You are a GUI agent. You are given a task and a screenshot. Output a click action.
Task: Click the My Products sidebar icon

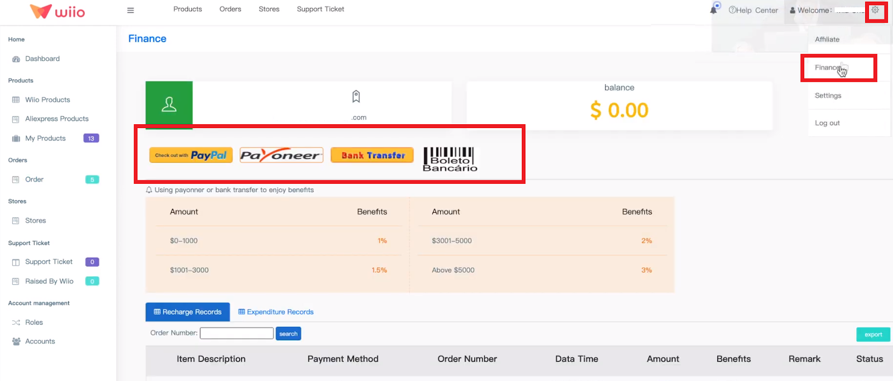(x=16, y=139)
